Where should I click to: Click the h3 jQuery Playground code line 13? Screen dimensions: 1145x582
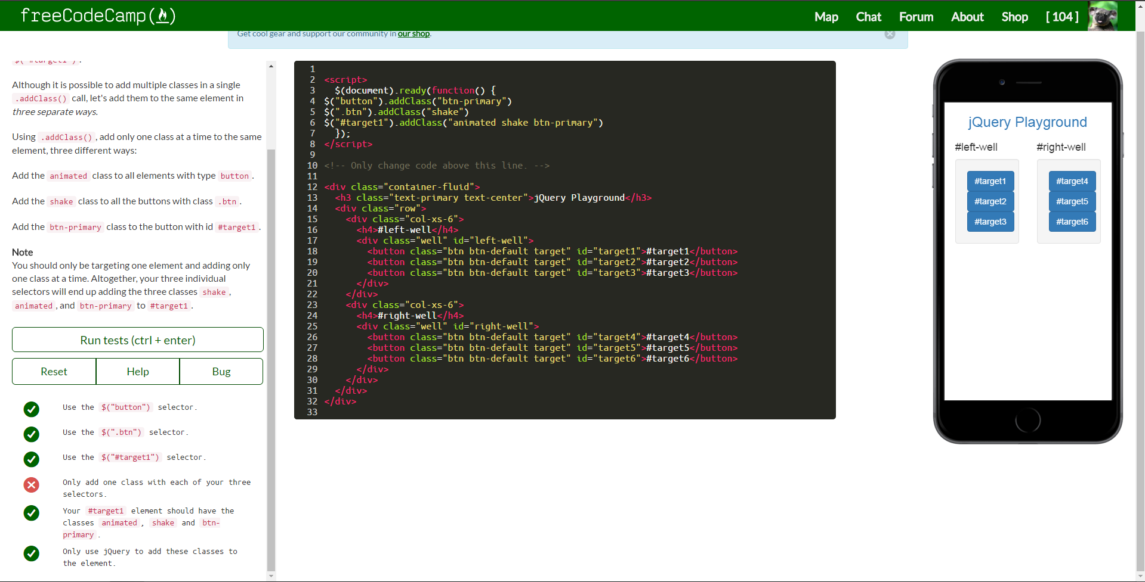tap(493, 198)
